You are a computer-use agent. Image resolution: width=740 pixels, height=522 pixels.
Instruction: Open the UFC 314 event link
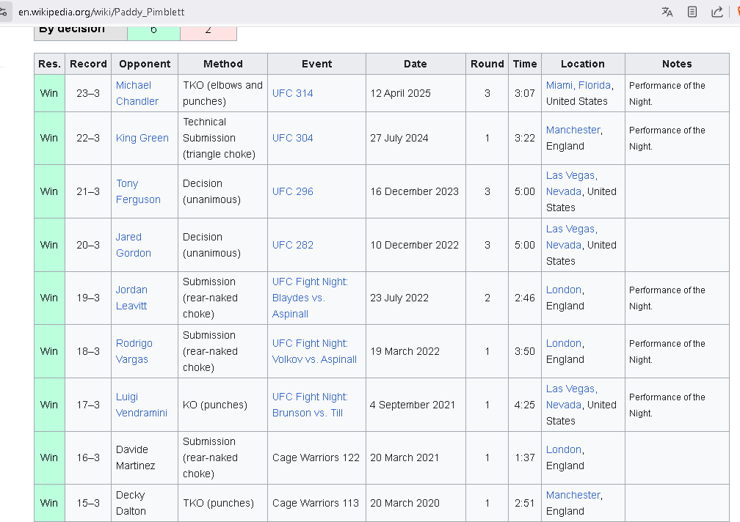click(x=293, y=93)
